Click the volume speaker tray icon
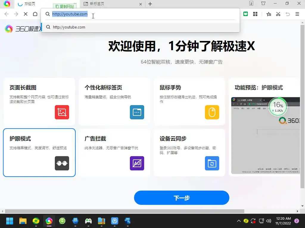Viewport: 305px width, 228px height. [x=269, y=221]
